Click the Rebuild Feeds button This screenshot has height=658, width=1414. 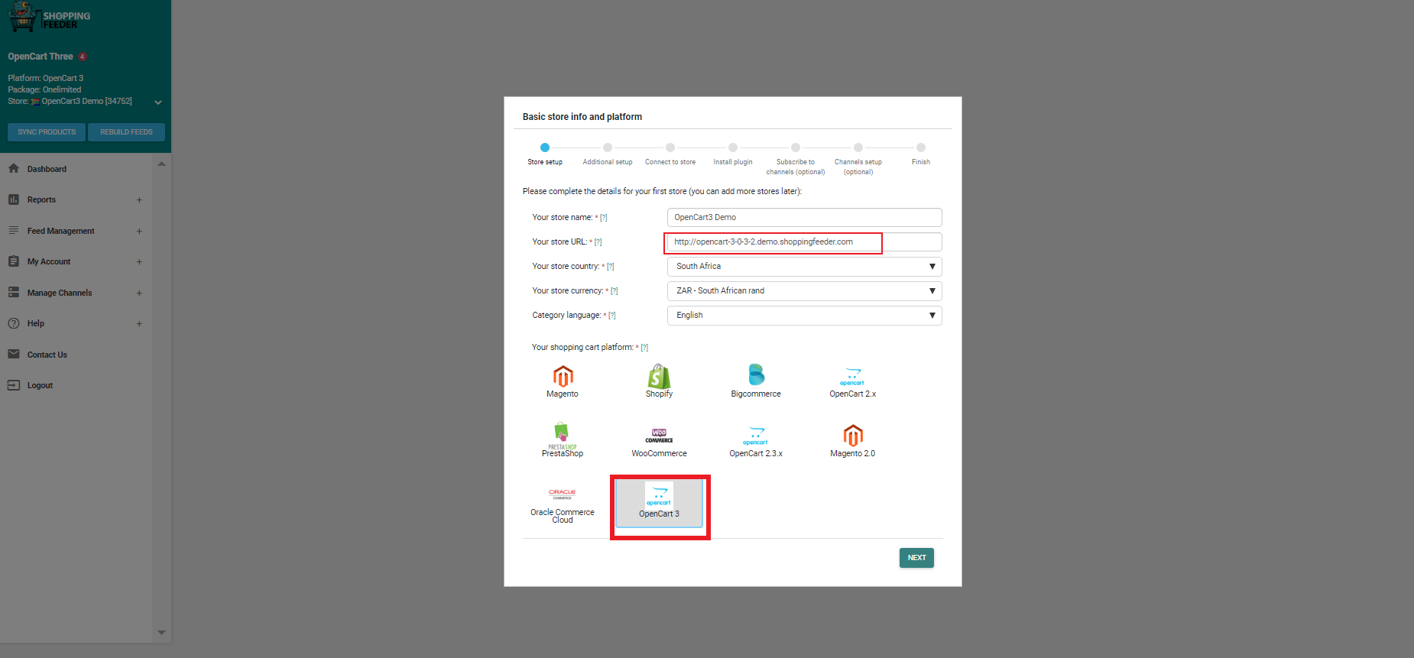[x=126, y=132]
